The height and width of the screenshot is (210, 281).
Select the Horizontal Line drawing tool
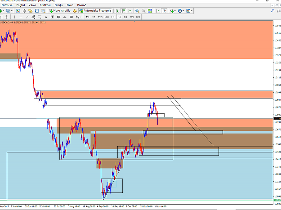(x=21, y=17)
